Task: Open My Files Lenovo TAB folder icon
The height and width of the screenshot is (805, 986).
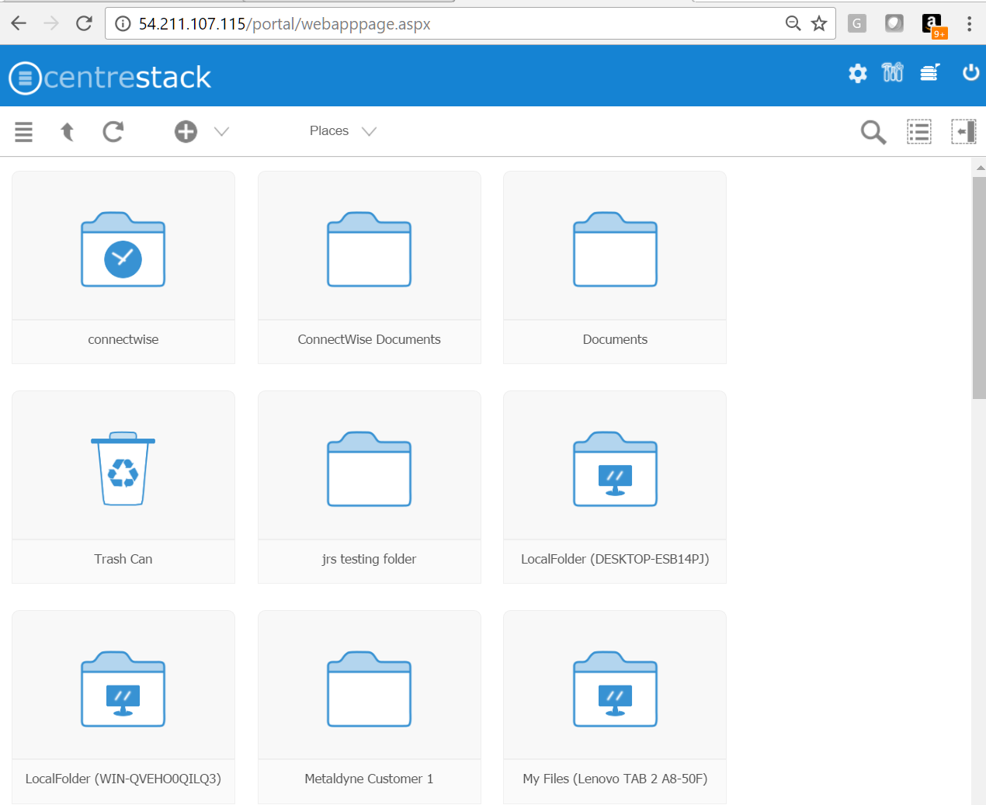Action: coord(615,689)
